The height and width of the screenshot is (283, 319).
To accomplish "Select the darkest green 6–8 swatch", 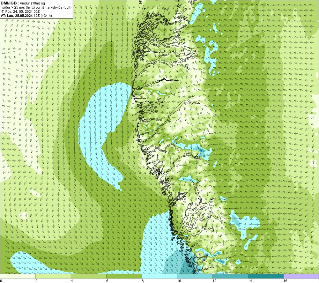I will pos(124,276).
